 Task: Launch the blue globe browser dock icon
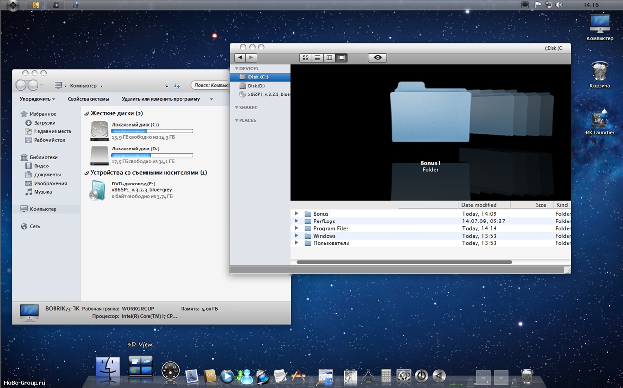click(263, 375)
